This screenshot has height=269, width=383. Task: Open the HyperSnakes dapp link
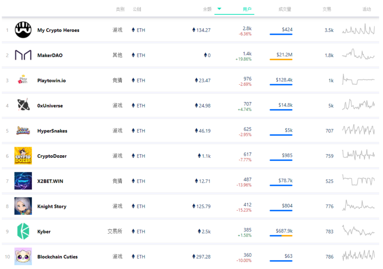pyautogui.click(x=52, y=131)
